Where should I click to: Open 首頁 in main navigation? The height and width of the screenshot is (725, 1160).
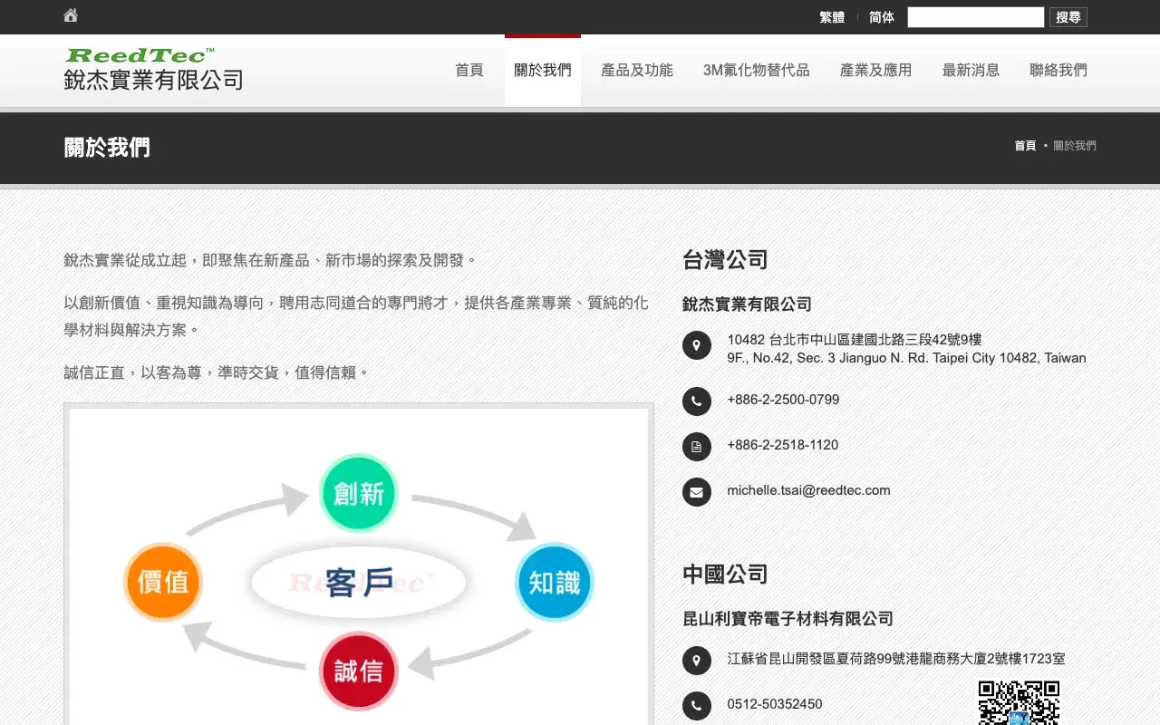469,71
